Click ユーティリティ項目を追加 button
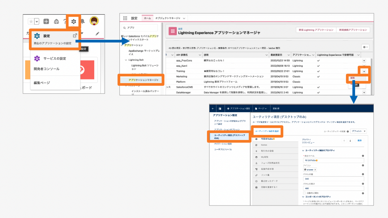Viewport: 388px width, 218px height. 267,131
